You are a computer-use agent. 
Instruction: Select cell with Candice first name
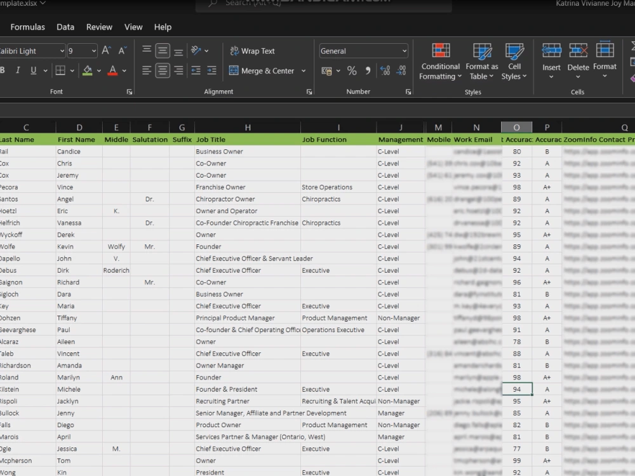coord(79,152)
